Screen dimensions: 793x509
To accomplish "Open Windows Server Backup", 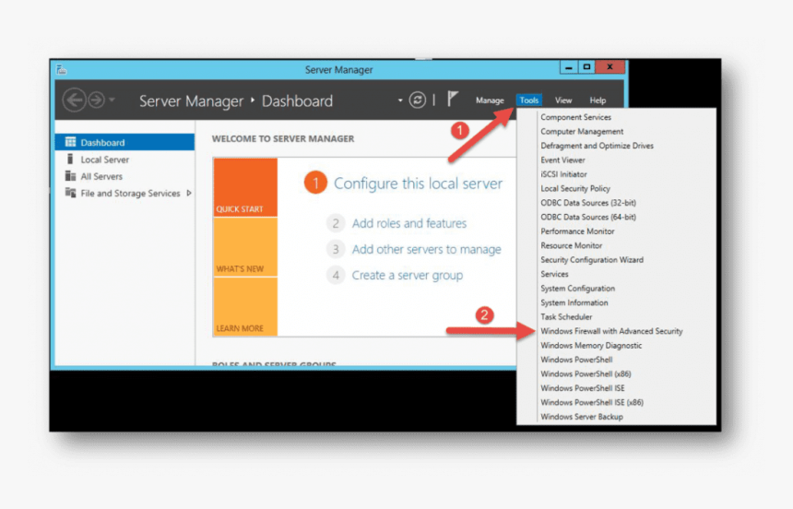I will tap(582, 417).
